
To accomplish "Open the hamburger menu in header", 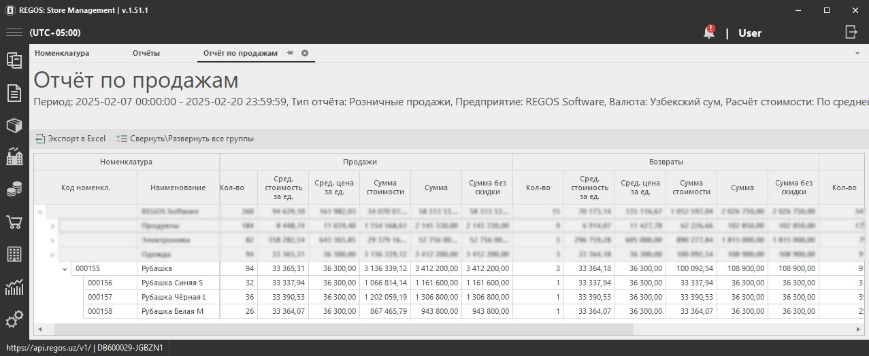I will point(14,33).
